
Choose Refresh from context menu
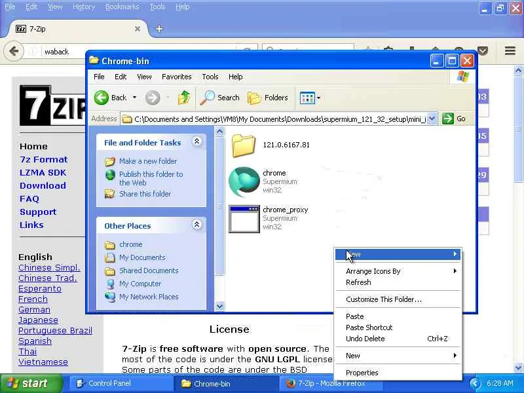pos(398,282)
